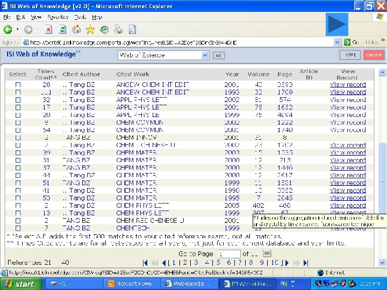
Task: Click GO button beside Web of Science
Action: pyautogui.click(x=218, y=55)
